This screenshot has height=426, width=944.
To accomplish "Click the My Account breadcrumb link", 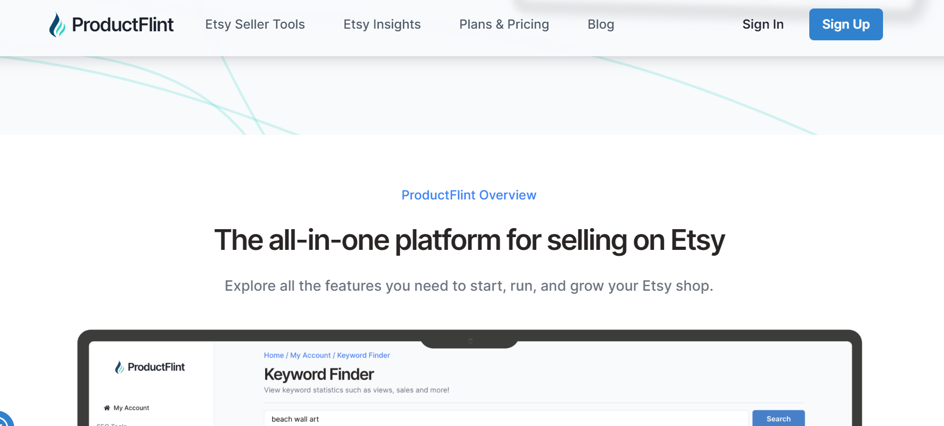I will point(310,355).
